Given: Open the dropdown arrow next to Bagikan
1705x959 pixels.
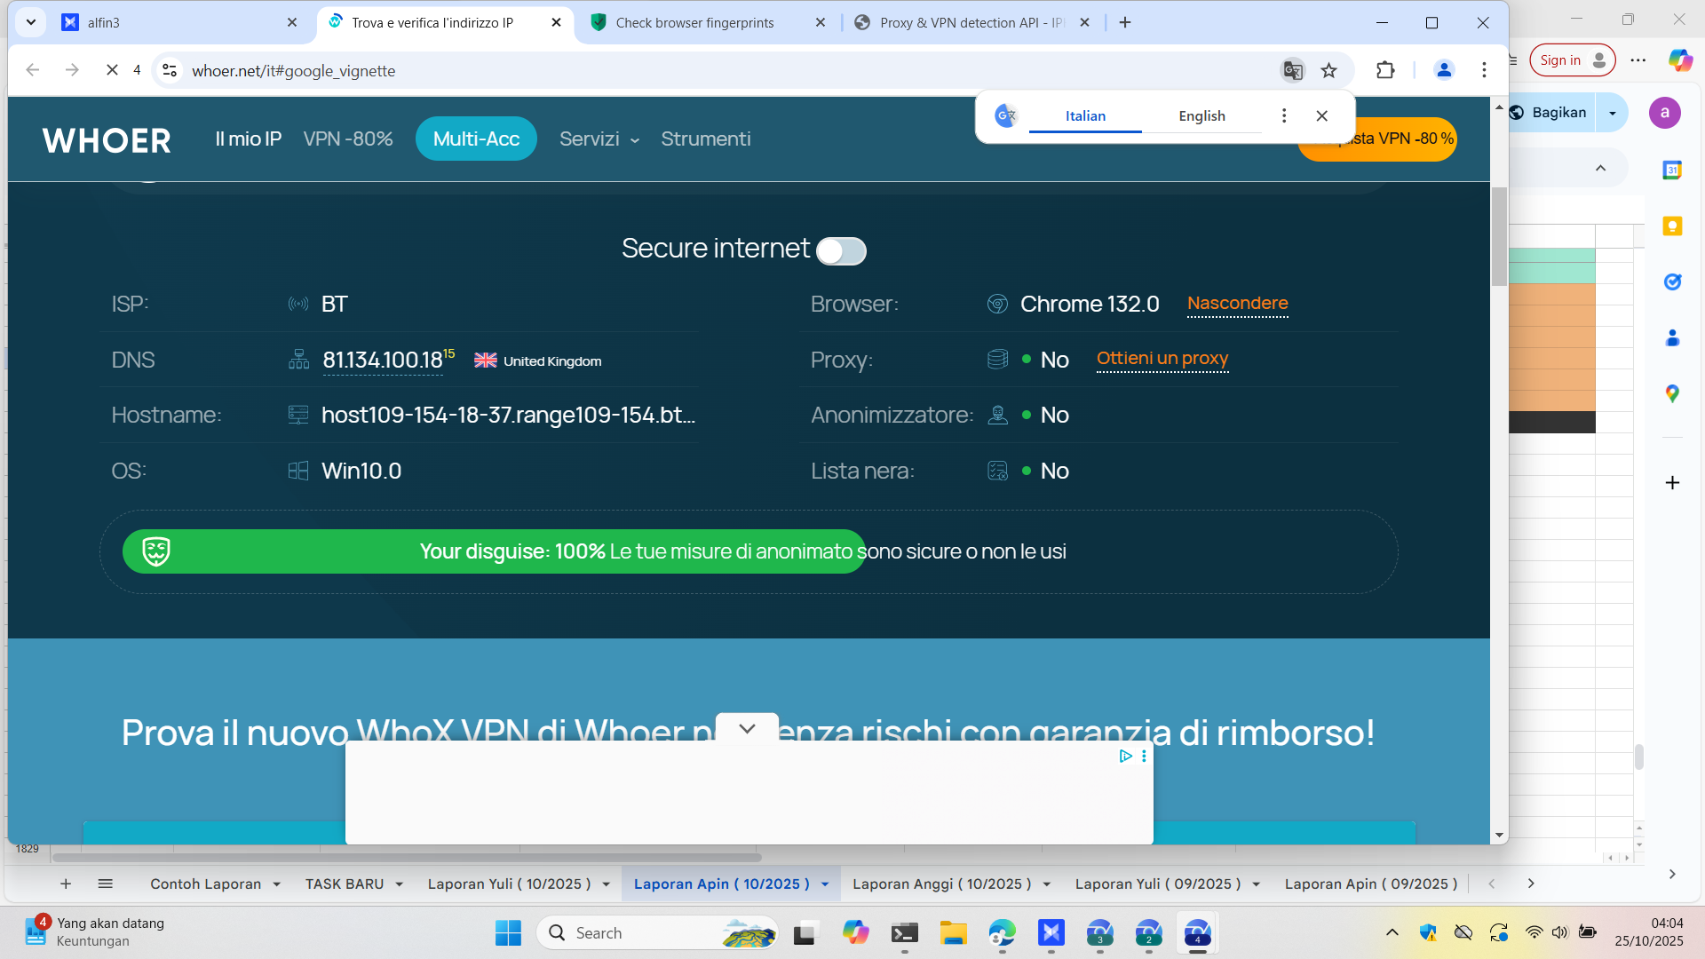Looking at the screenshot, I should pos(1613,113).
